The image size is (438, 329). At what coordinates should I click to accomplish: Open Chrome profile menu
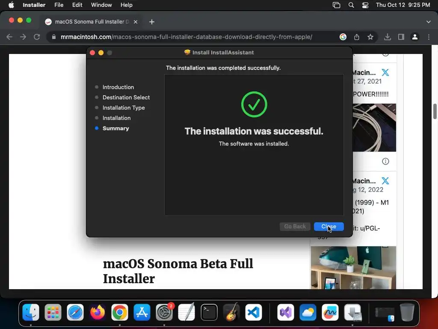click(x=415, y=37)
